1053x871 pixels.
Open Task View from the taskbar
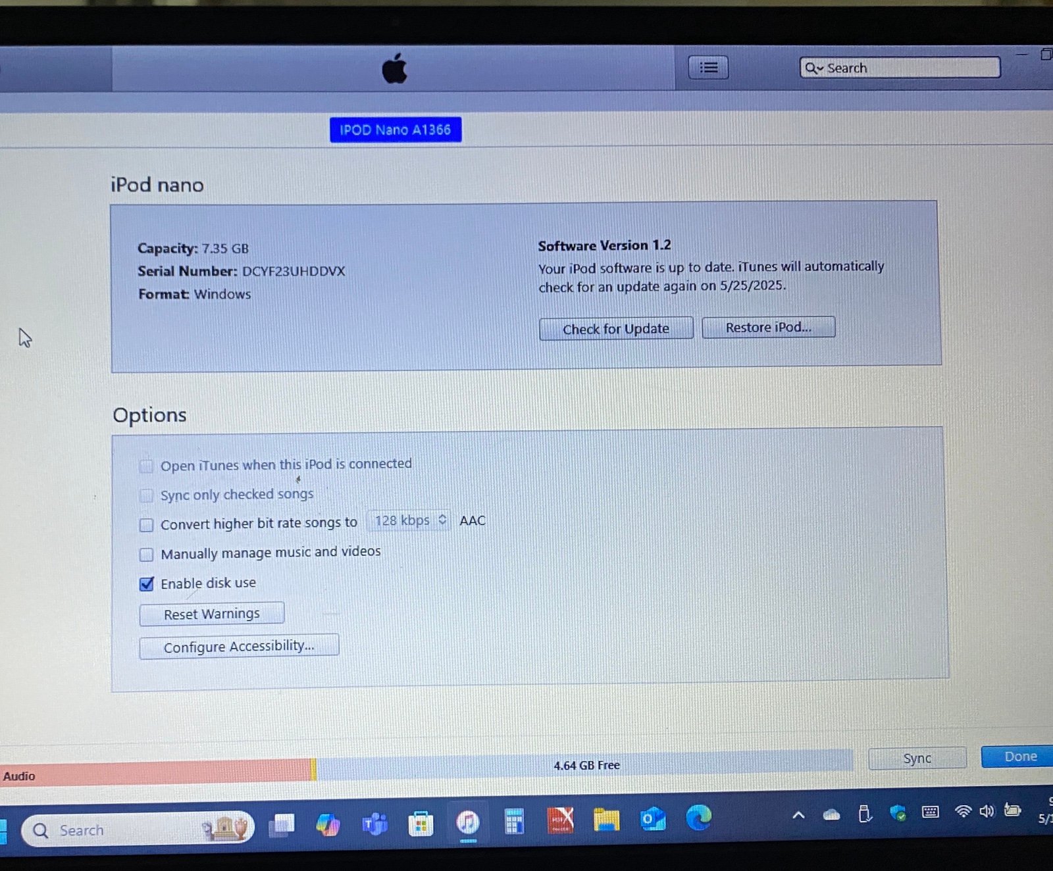pyautogui.click(x=282, y=825)
